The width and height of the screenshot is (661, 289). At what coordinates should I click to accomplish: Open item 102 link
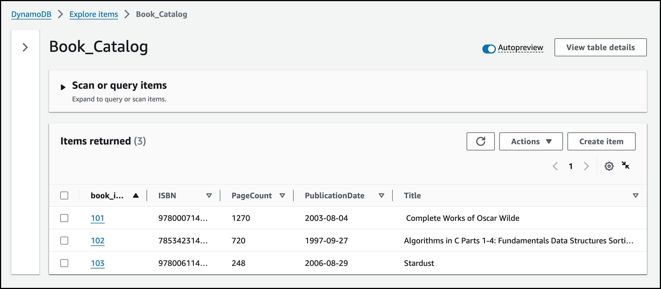pyautogui.click(x=97, y=241)
